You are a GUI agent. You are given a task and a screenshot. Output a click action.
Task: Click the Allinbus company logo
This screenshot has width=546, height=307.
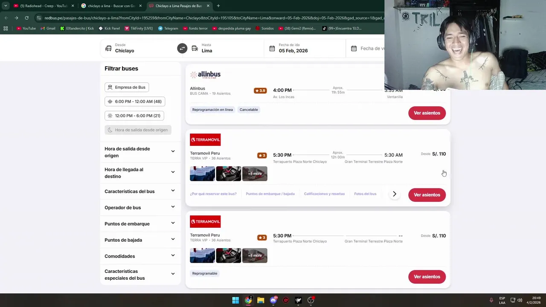(x=206, y=75)
